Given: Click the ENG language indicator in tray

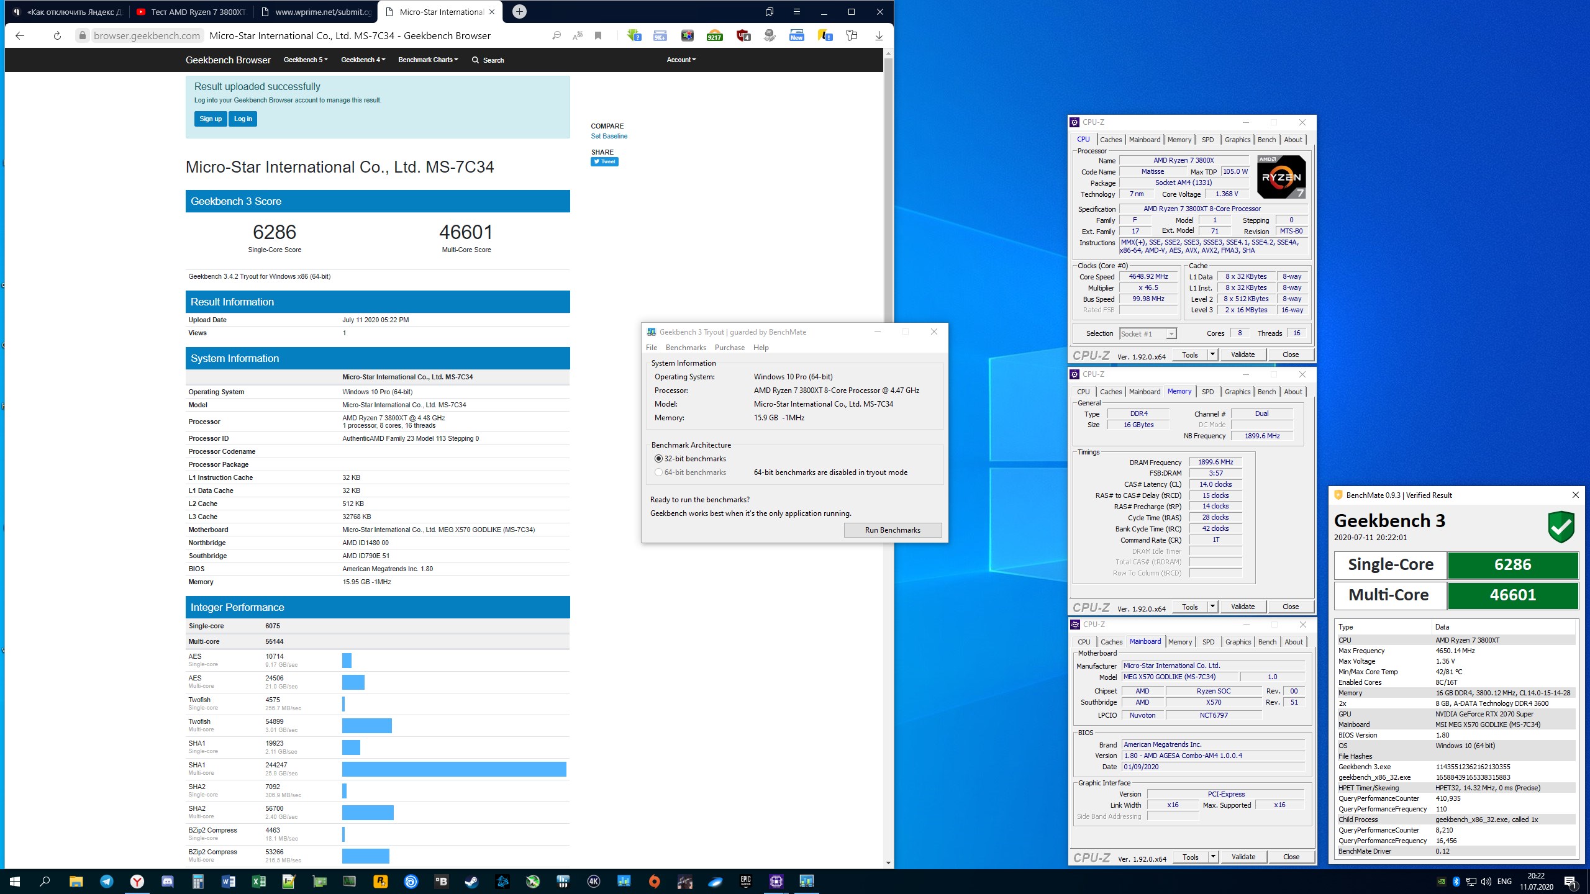Looking at the screenshot, I should (1504, 881).
